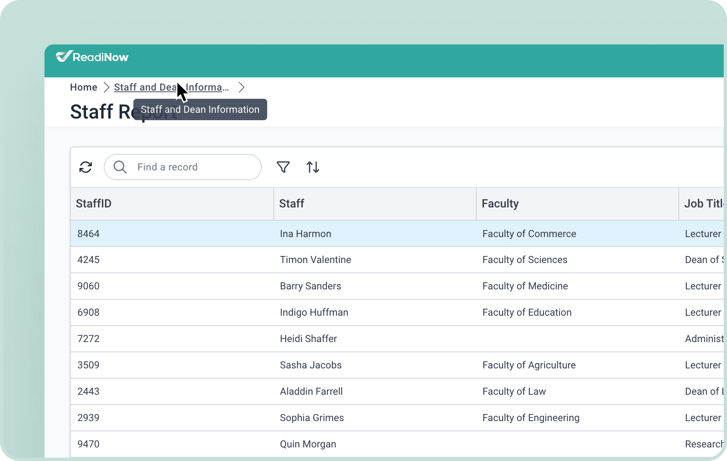Type in the Find a record field

(193, 167)
